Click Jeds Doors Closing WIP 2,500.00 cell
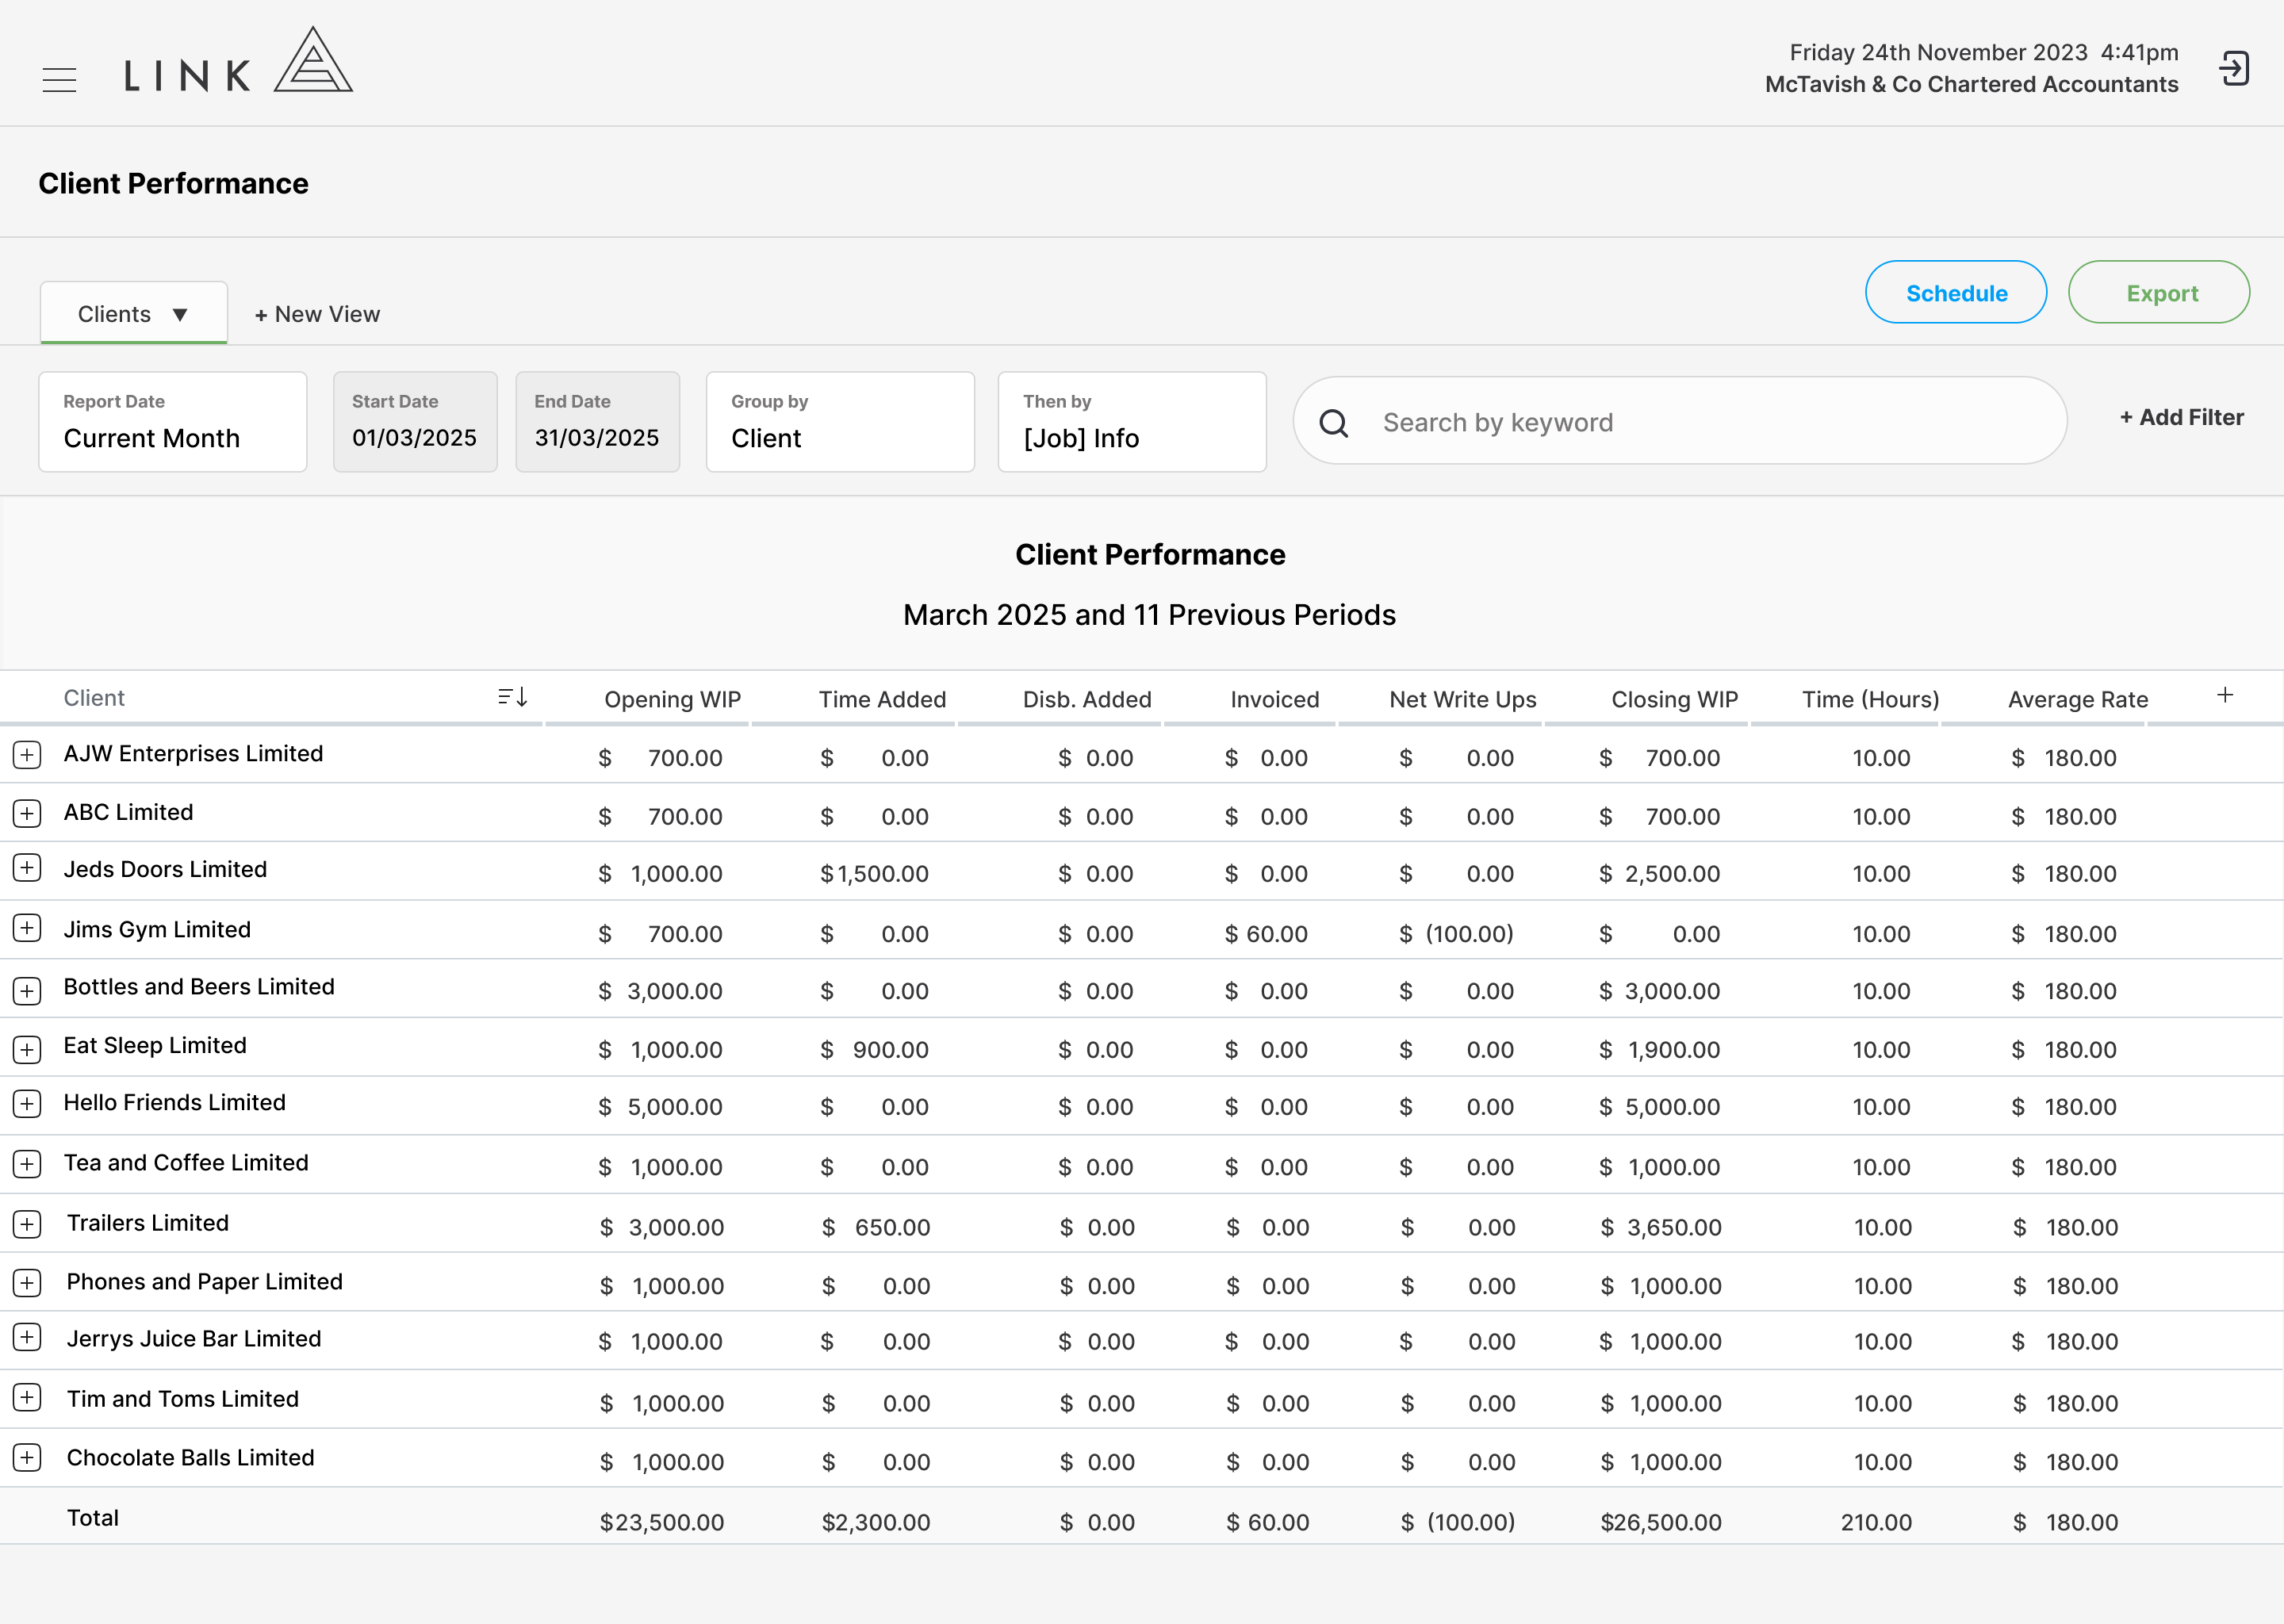The height and width of the screenshot is (1624, 2284). (1659, 874)
